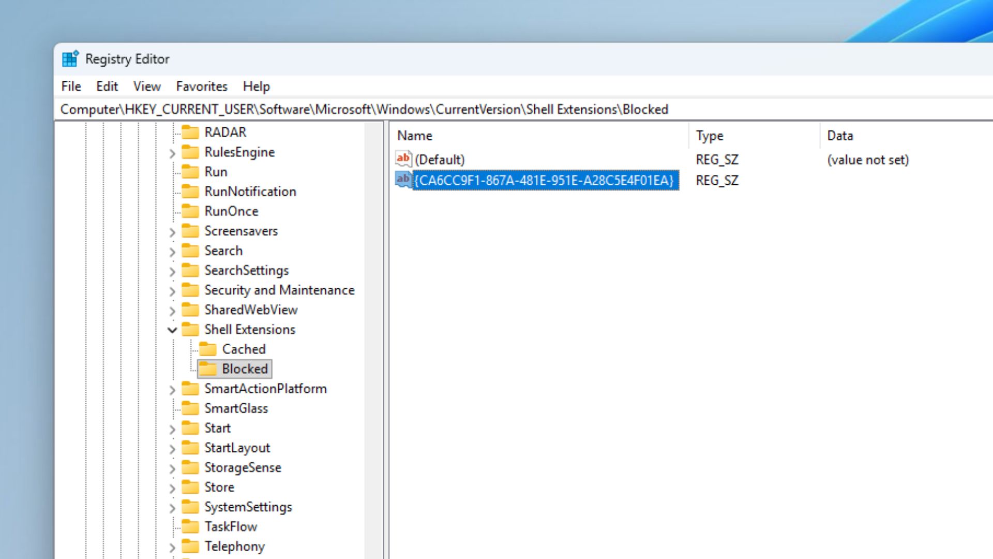Click the SmartGlass folder icon
Screen dimensions: 993x559
click(190, 408)
